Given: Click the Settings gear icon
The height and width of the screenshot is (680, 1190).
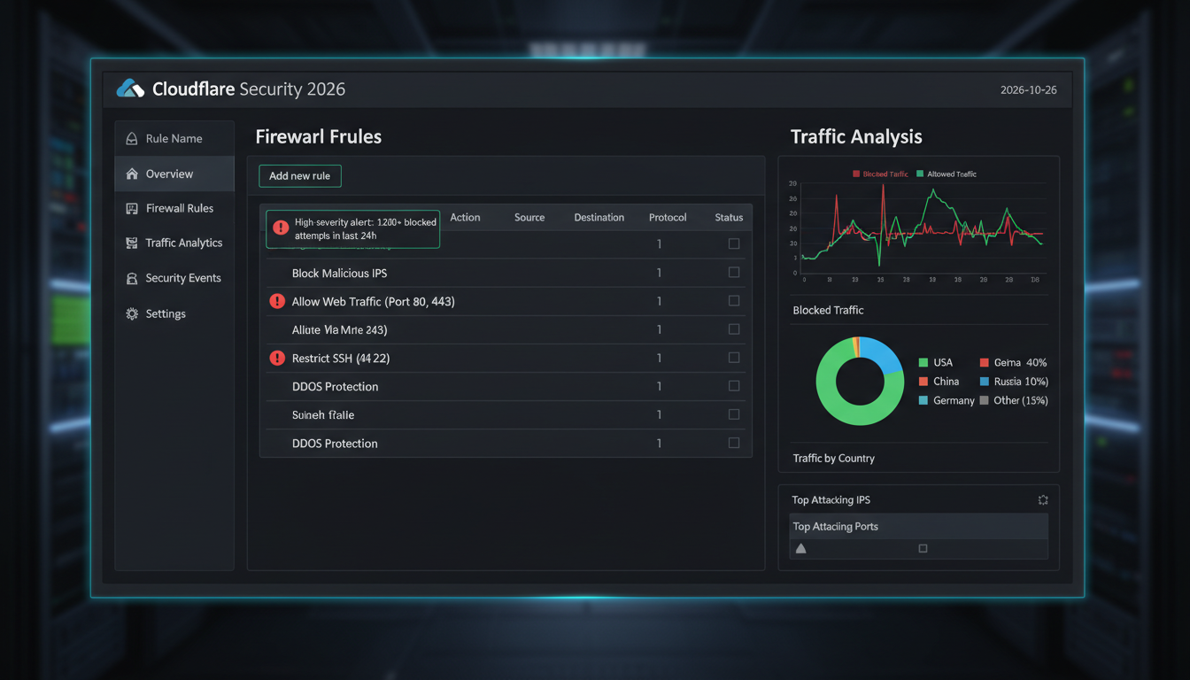Looking at the screenshot, I should [132, 313].
